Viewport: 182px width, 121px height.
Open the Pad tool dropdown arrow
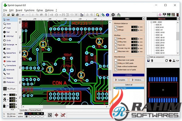click(16, 32)
